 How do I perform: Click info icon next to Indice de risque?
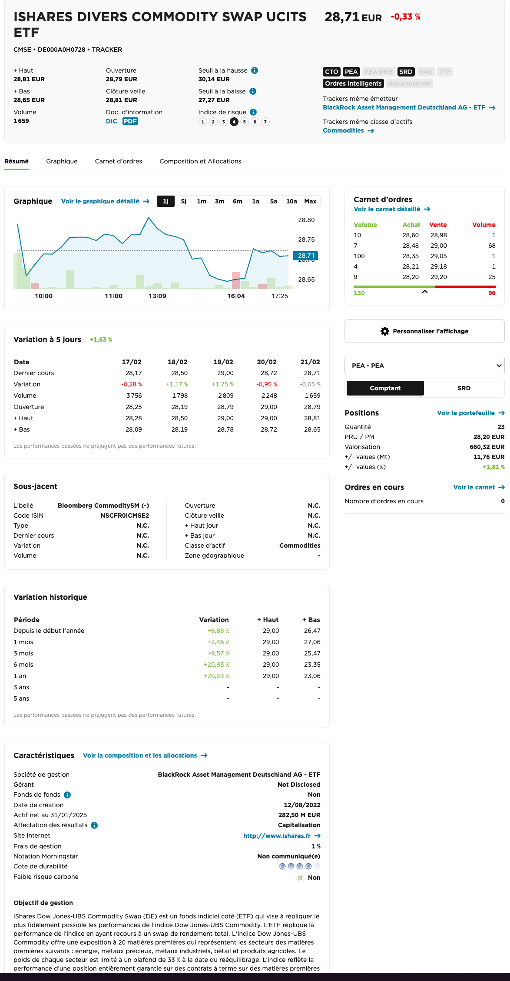click(x=253, y=112)
